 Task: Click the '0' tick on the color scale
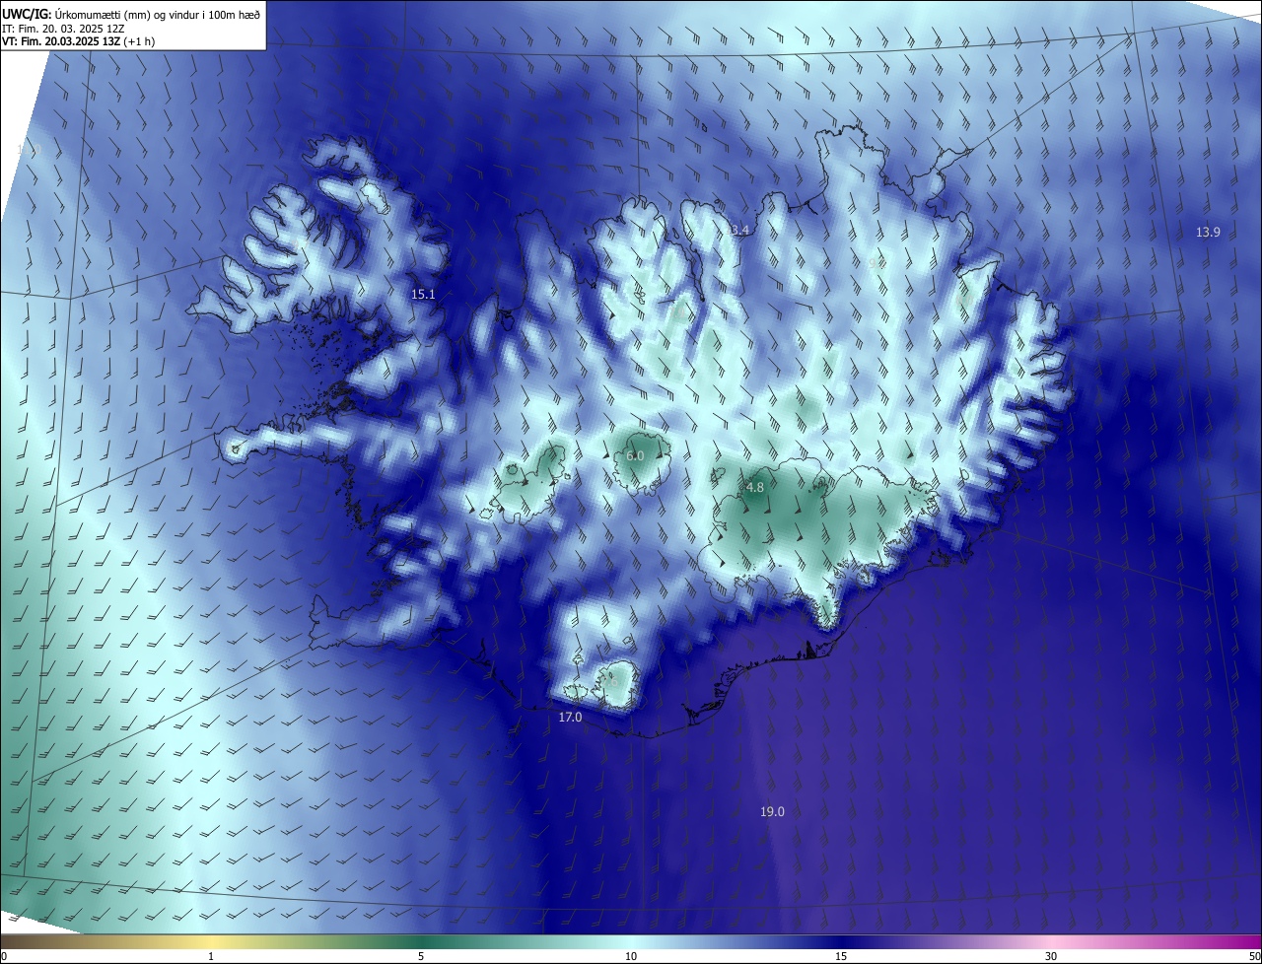coord(4,956)
